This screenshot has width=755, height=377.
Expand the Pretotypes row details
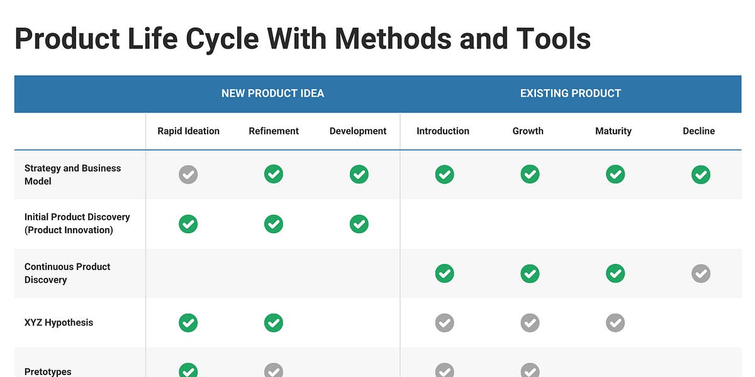point(47,371)
